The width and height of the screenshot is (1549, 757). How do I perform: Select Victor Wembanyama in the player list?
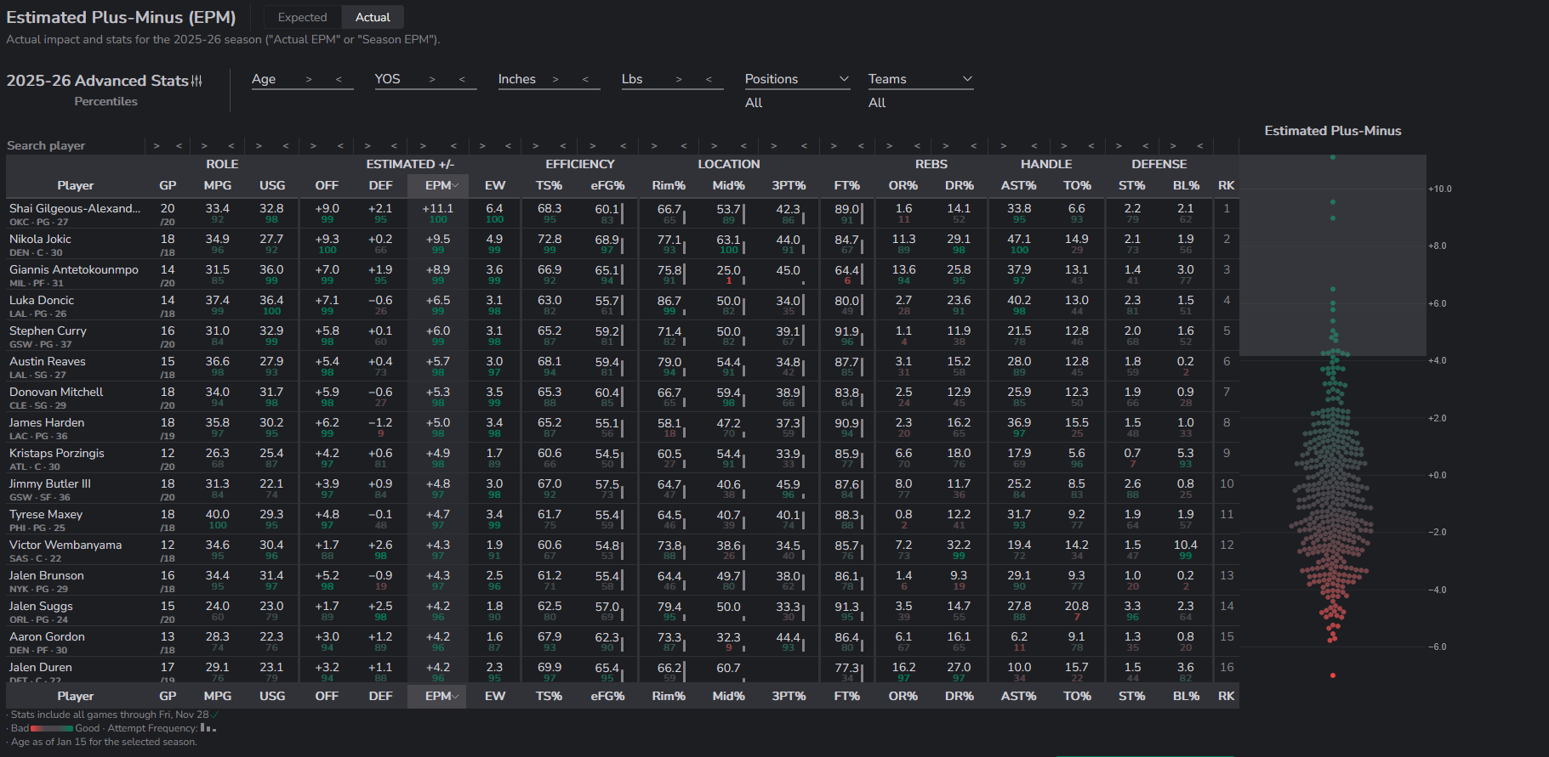[x=65, y=545]
